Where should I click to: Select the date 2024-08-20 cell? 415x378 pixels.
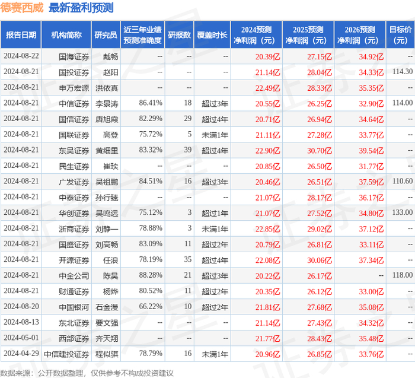[x=21, y=306]
